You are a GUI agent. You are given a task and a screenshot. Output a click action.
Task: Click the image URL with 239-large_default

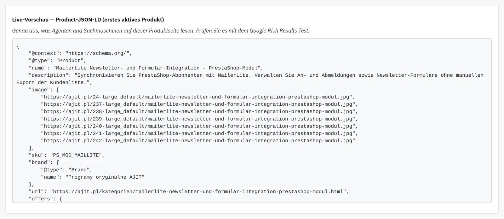[x=199, y=119]
